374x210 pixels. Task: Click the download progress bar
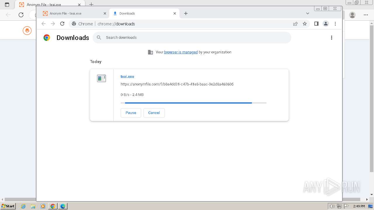[193, 103]
